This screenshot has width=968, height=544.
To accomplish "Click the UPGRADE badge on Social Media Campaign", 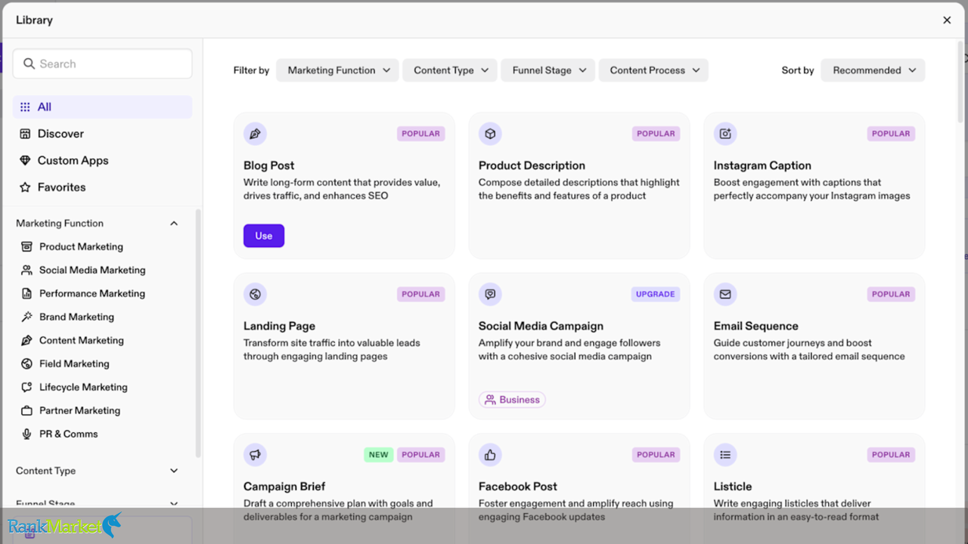I will (656, 294).
